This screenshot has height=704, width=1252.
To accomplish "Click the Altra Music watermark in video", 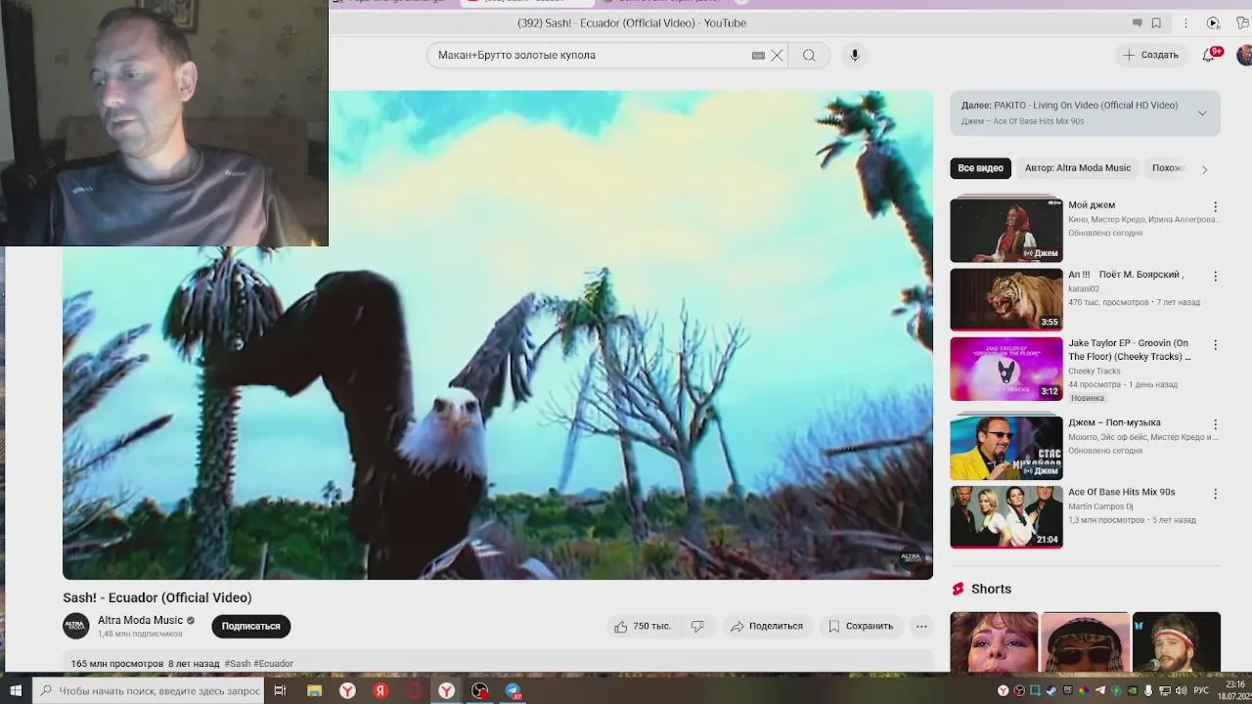I will click(x=911, y=557).
